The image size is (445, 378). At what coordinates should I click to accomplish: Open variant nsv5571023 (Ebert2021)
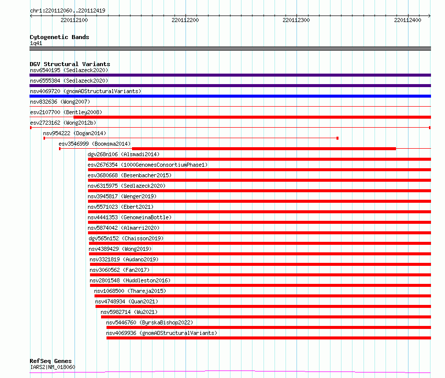pyautogui.click(x=120, y=207)
